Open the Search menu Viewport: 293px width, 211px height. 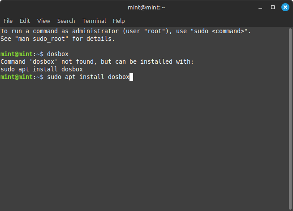(x=66, y=21)
